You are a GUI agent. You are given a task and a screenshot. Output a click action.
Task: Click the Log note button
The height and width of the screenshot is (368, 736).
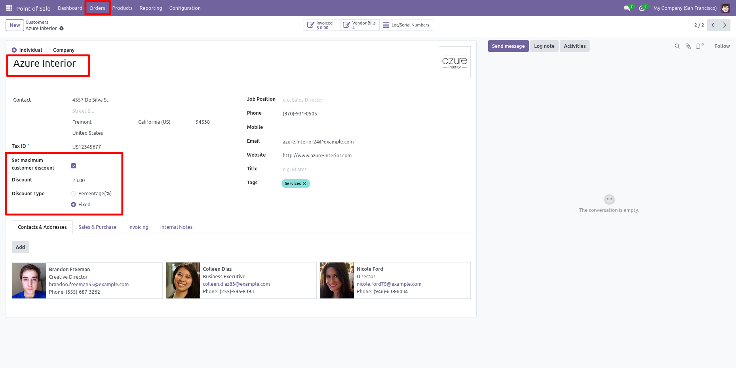coord(544,46)
